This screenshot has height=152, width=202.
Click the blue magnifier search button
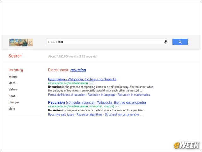click(x=180, y=42)
